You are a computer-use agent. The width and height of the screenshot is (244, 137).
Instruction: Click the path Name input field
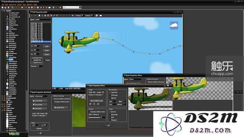coord(43,20)
